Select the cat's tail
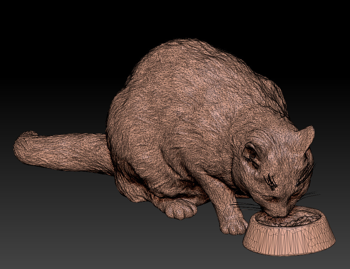 coord(64,152)
